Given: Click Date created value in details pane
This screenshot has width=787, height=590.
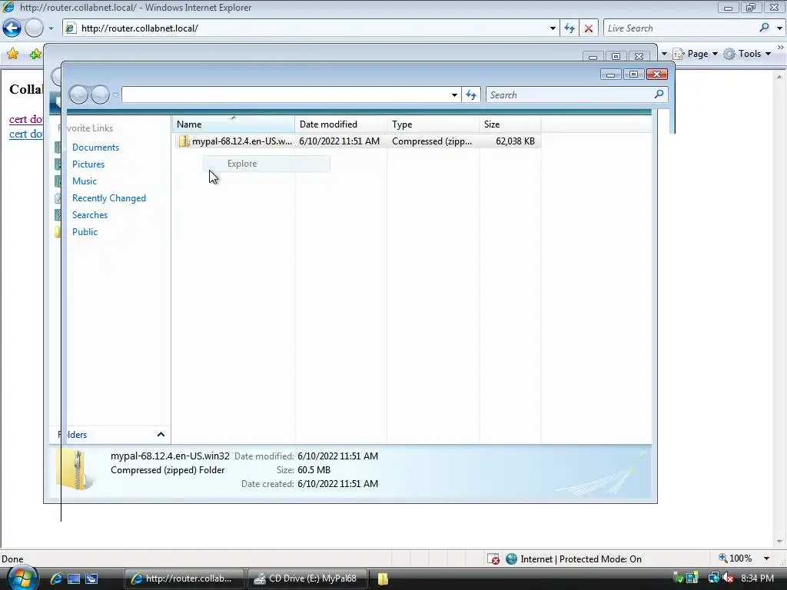Looking at the screenshot, I should [x=338, y=484].
